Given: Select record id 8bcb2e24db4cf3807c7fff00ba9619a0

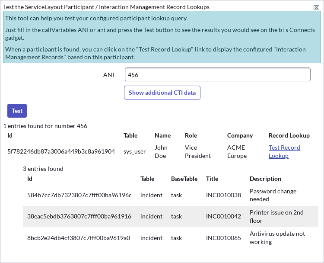Looking at the screenshot, I should pos(79,238).
